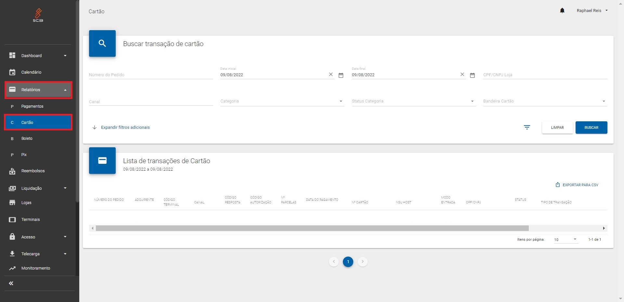Open the Bandeira Cartão dropdown

tap(545, 101)
